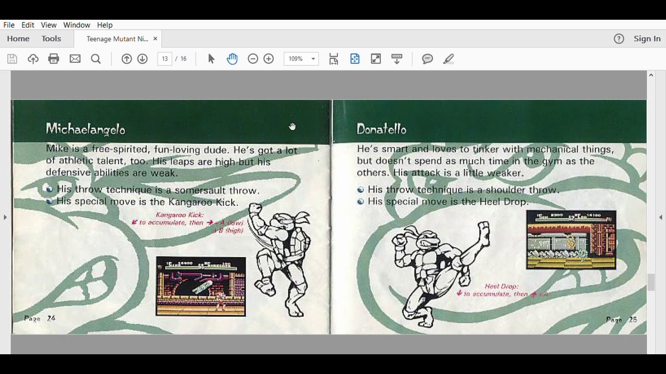This screenshot has width=666, height=374.
Task: Click the Donatello game screenshot thumbnail
Action: pyautogui.click(x=571, y=240)
